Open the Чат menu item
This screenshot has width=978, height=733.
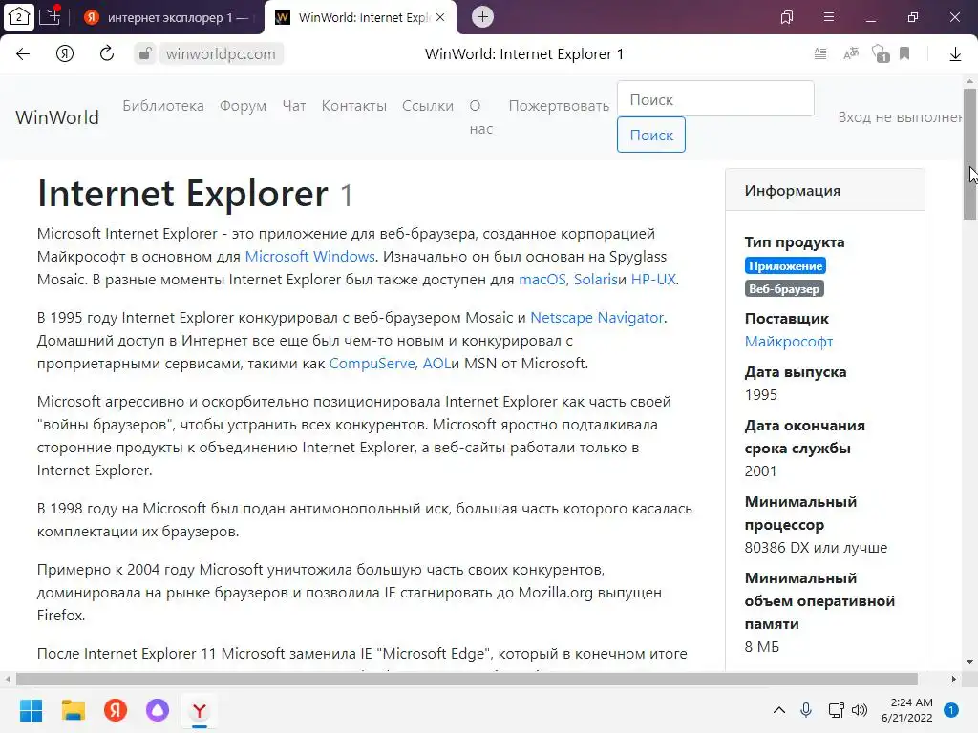[294, 105]
